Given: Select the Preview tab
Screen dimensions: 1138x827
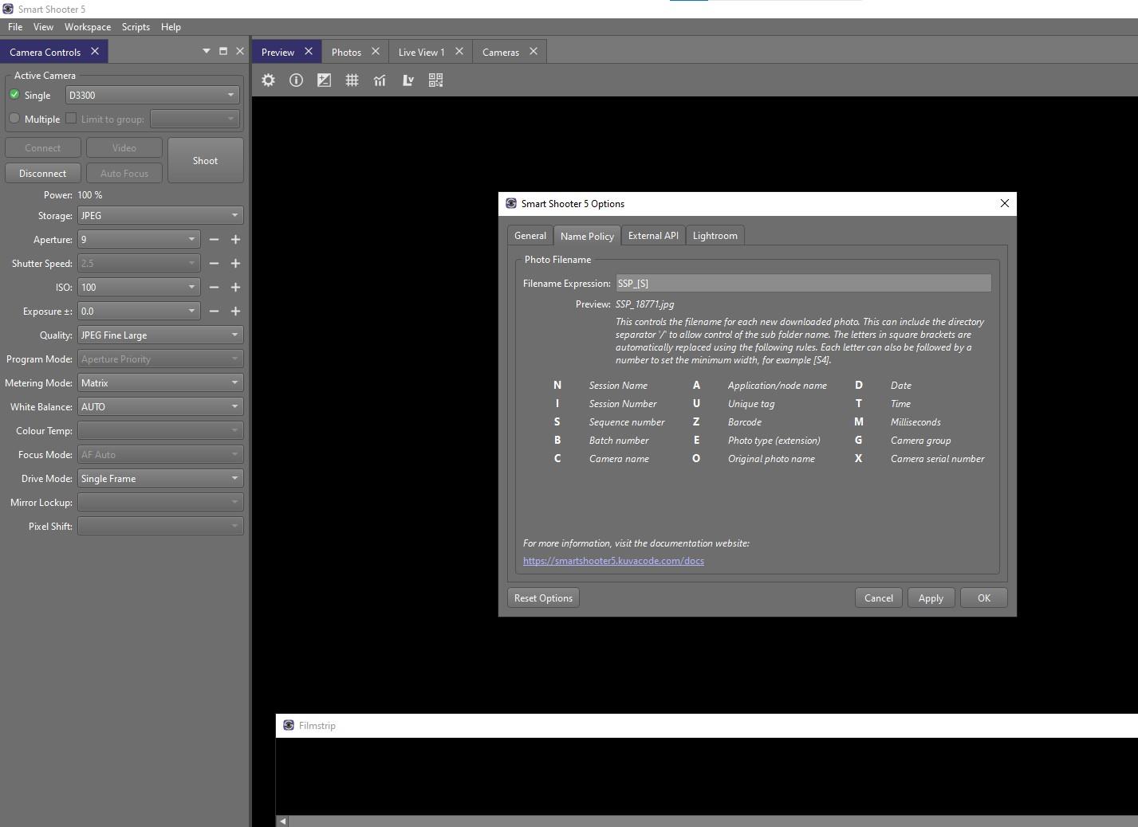Looking at the screenshot, I should [x=278, y=52].
